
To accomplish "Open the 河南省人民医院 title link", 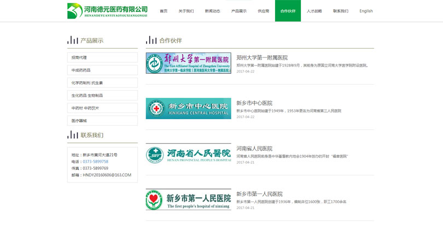I will click(x=254, y=149).
